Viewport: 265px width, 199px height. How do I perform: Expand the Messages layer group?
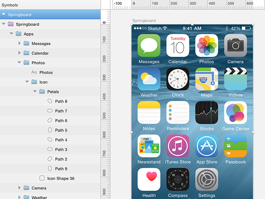[19, 44]
